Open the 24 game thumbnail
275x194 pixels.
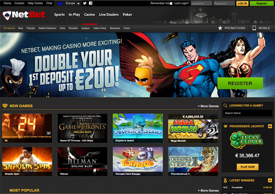(x=27, y=128)
